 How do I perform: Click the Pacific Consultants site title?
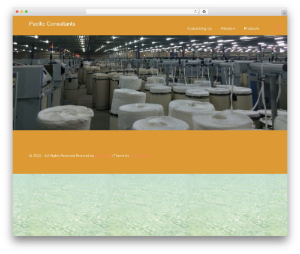(52, 24)
